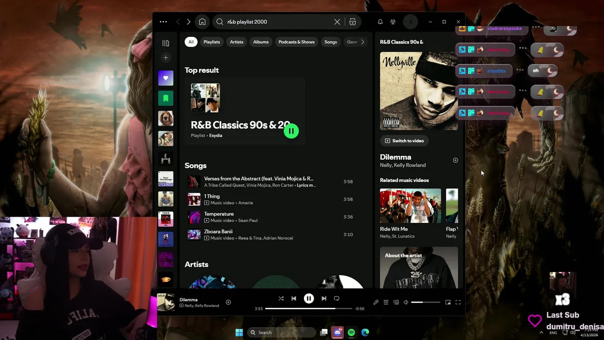Toggle repeat in the player bar

tap(336, 298)
